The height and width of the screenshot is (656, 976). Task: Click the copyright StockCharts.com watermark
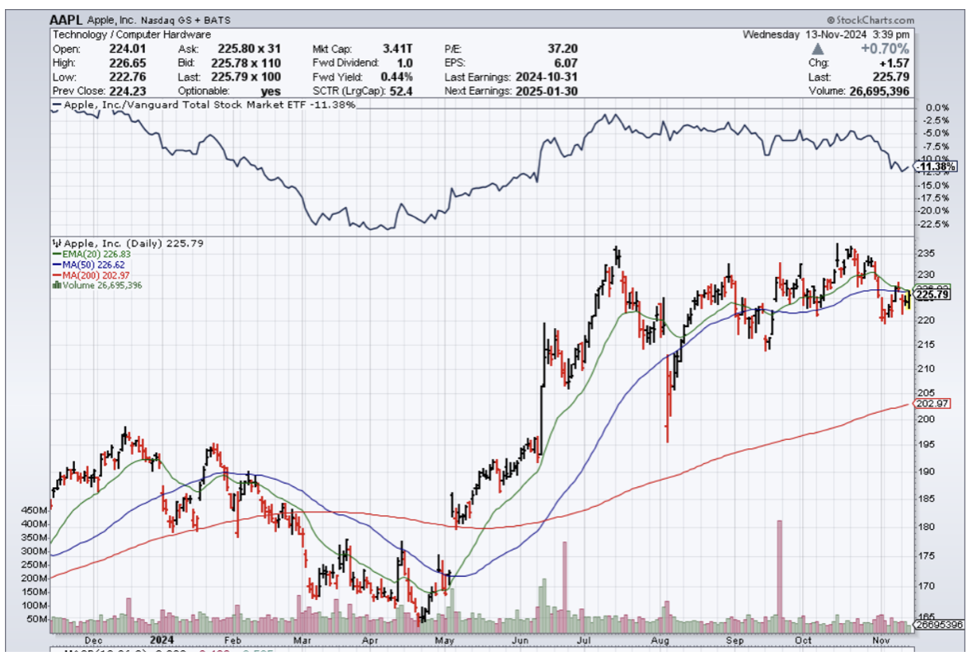point(870,19)
